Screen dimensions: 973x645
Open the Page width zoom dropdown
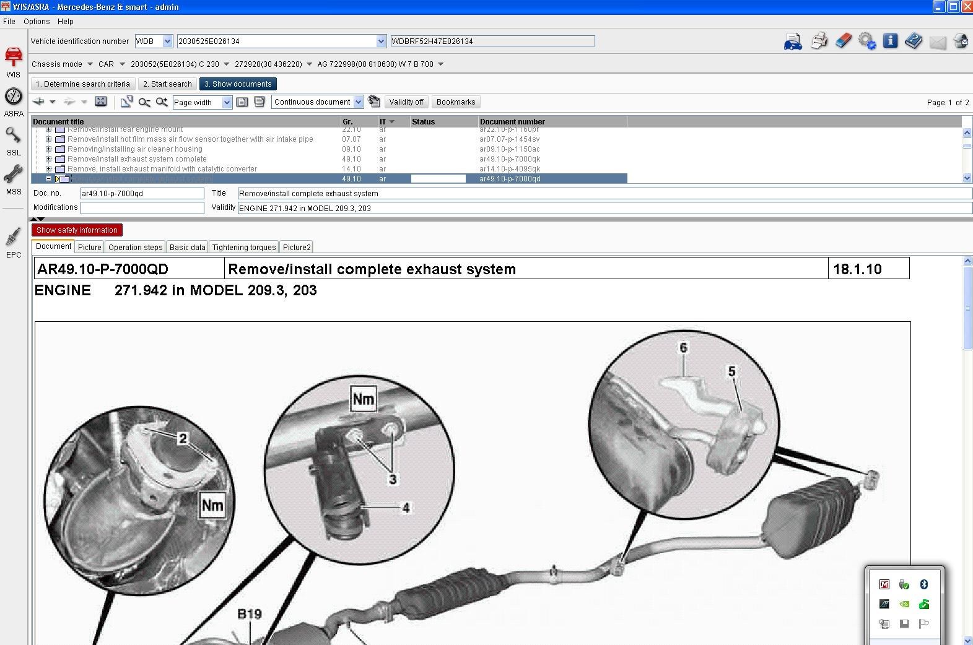[227, 103]
